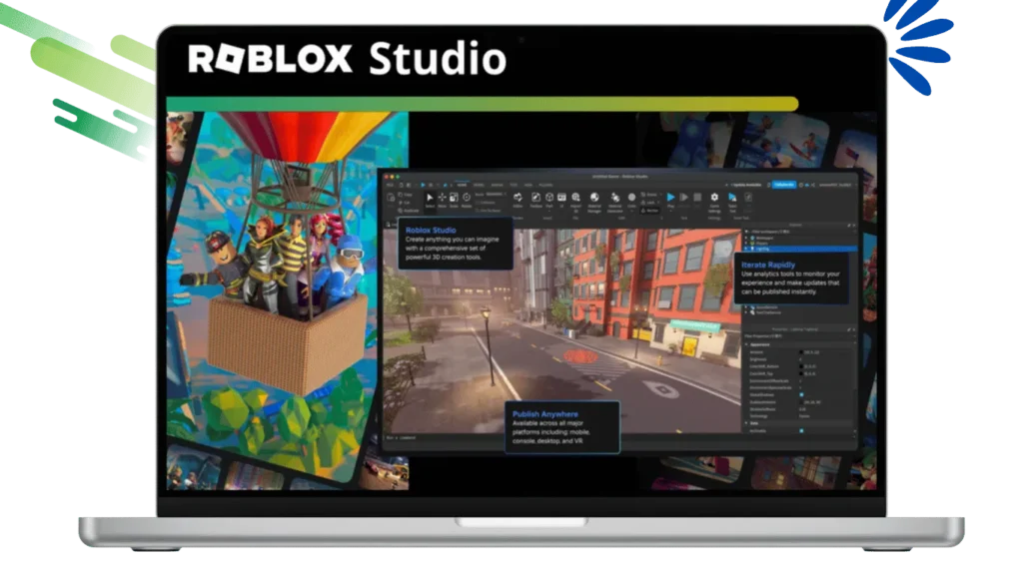The height and width of the screenshot is (575, 1023).
Task: Select the Players row in Explorer
Action: pos(800,244)
